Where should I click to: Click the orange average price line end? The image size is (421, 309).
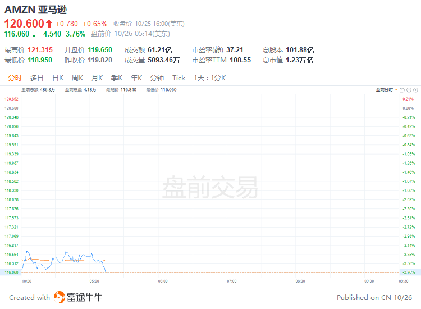coord(108,261)
